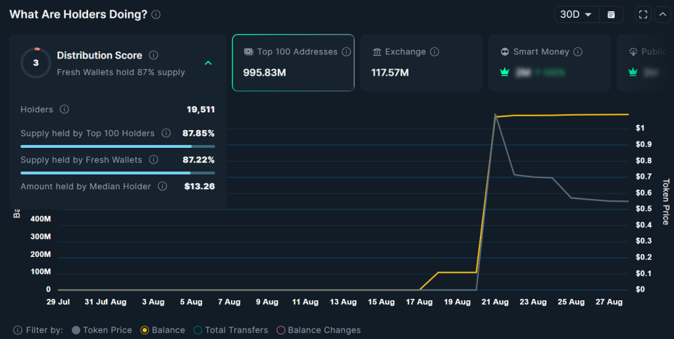The height and width of the screenshot is (339, 674).
Task: Open the 30D time range dropdown
Action: [576, 14]
